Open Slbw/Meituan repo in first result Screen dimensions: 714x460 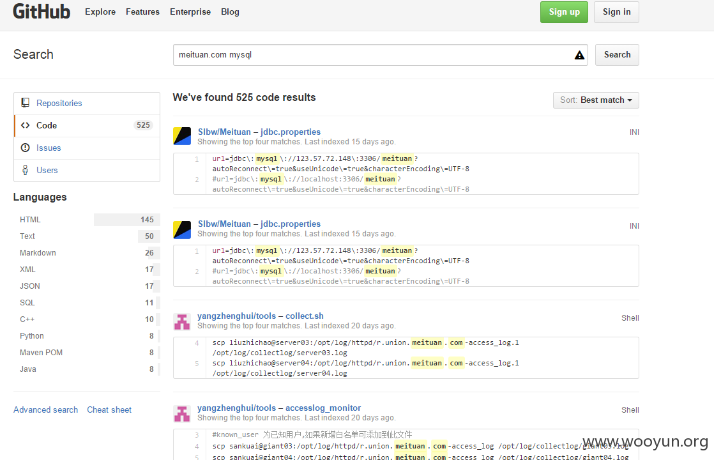tap(225, 132)
